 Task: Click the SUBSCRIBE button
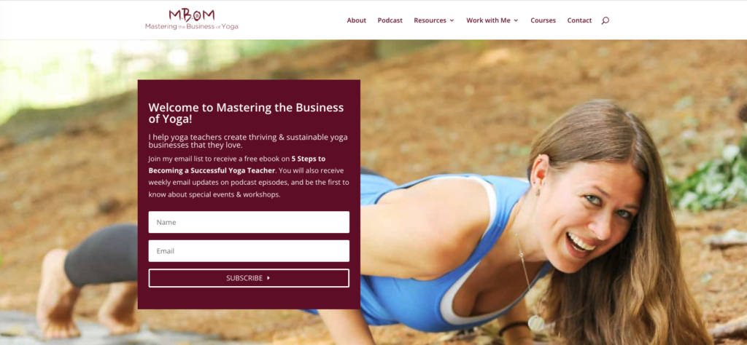(249, 278)
